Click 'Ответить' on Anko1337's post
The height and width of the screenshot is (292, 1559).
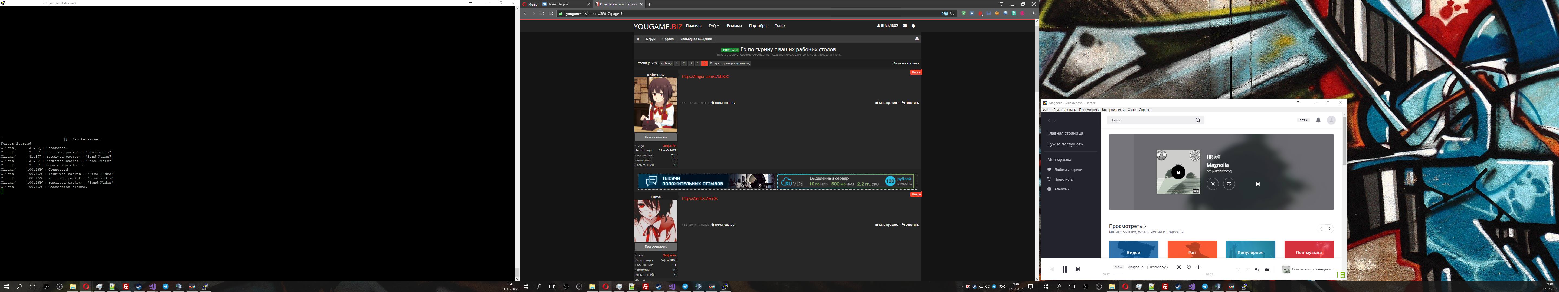point(910,103)
